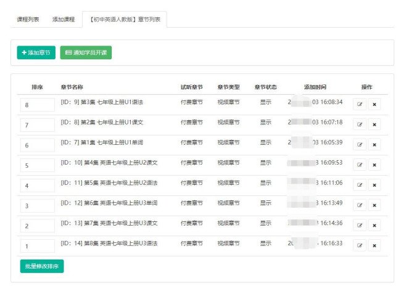Click the timestamp ending 16:16:33
The width and height of the screenshot is (401, 286).
click(315, 243)
